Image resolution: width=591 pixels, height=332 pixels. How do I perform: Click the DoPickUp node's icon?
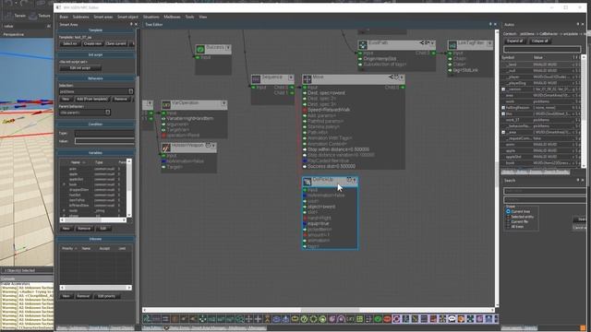pyautogui.click(x=308, y=182)
